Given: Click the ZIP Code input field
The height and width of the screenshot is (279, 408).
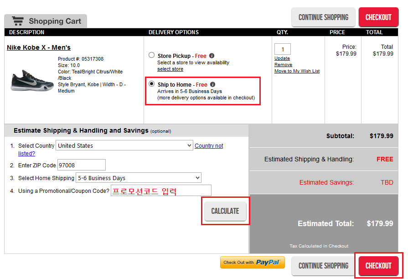Looking at the screenshot, I should click(x=82, y=165).
